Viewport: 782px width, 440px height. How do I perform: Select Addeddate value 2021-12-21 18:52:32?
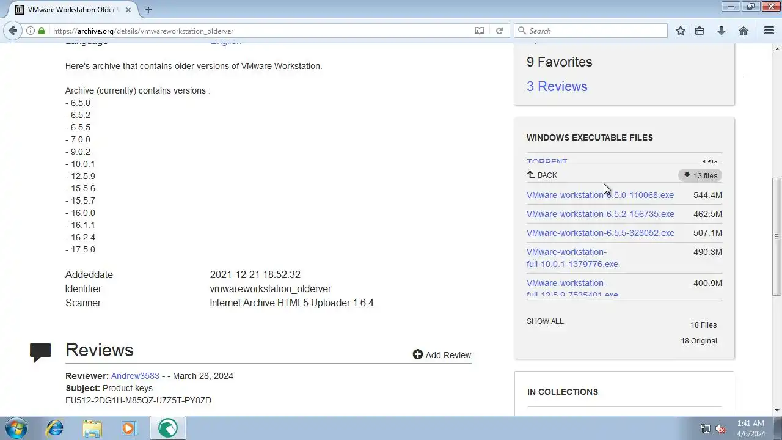[255, 274]
